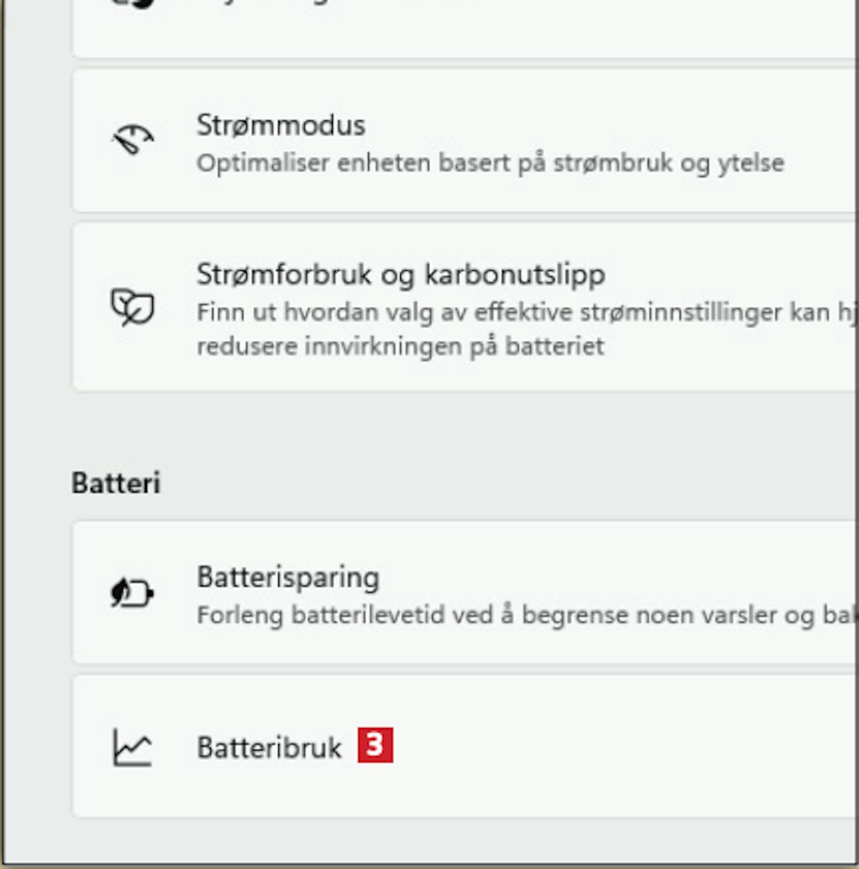Expand the Batteribruk section

465,746
